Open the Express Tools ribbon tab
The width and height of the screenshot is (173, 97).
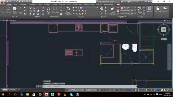[x=77, y=4]
